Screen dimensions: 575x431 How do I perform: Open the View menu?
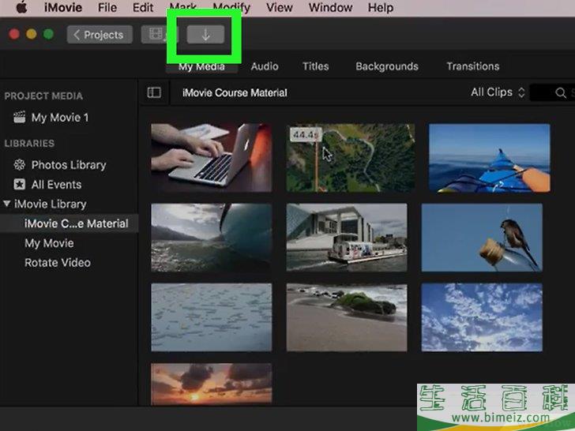(x=279, y=7)
